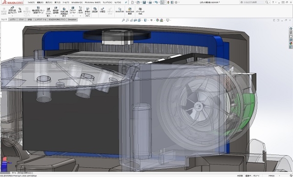Switch to the SOLIDWORKS add-ins tab
293x177 pixels.
[x=57, y=20]
